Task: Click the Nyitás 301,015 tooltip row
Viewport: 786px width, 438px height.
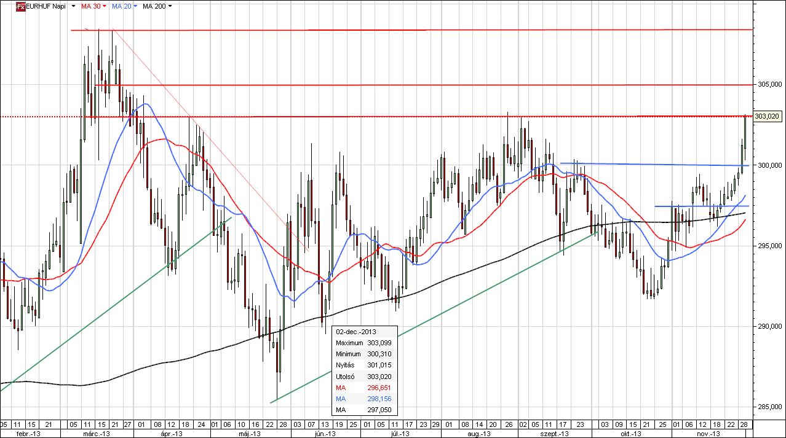Action: (363, 365)
